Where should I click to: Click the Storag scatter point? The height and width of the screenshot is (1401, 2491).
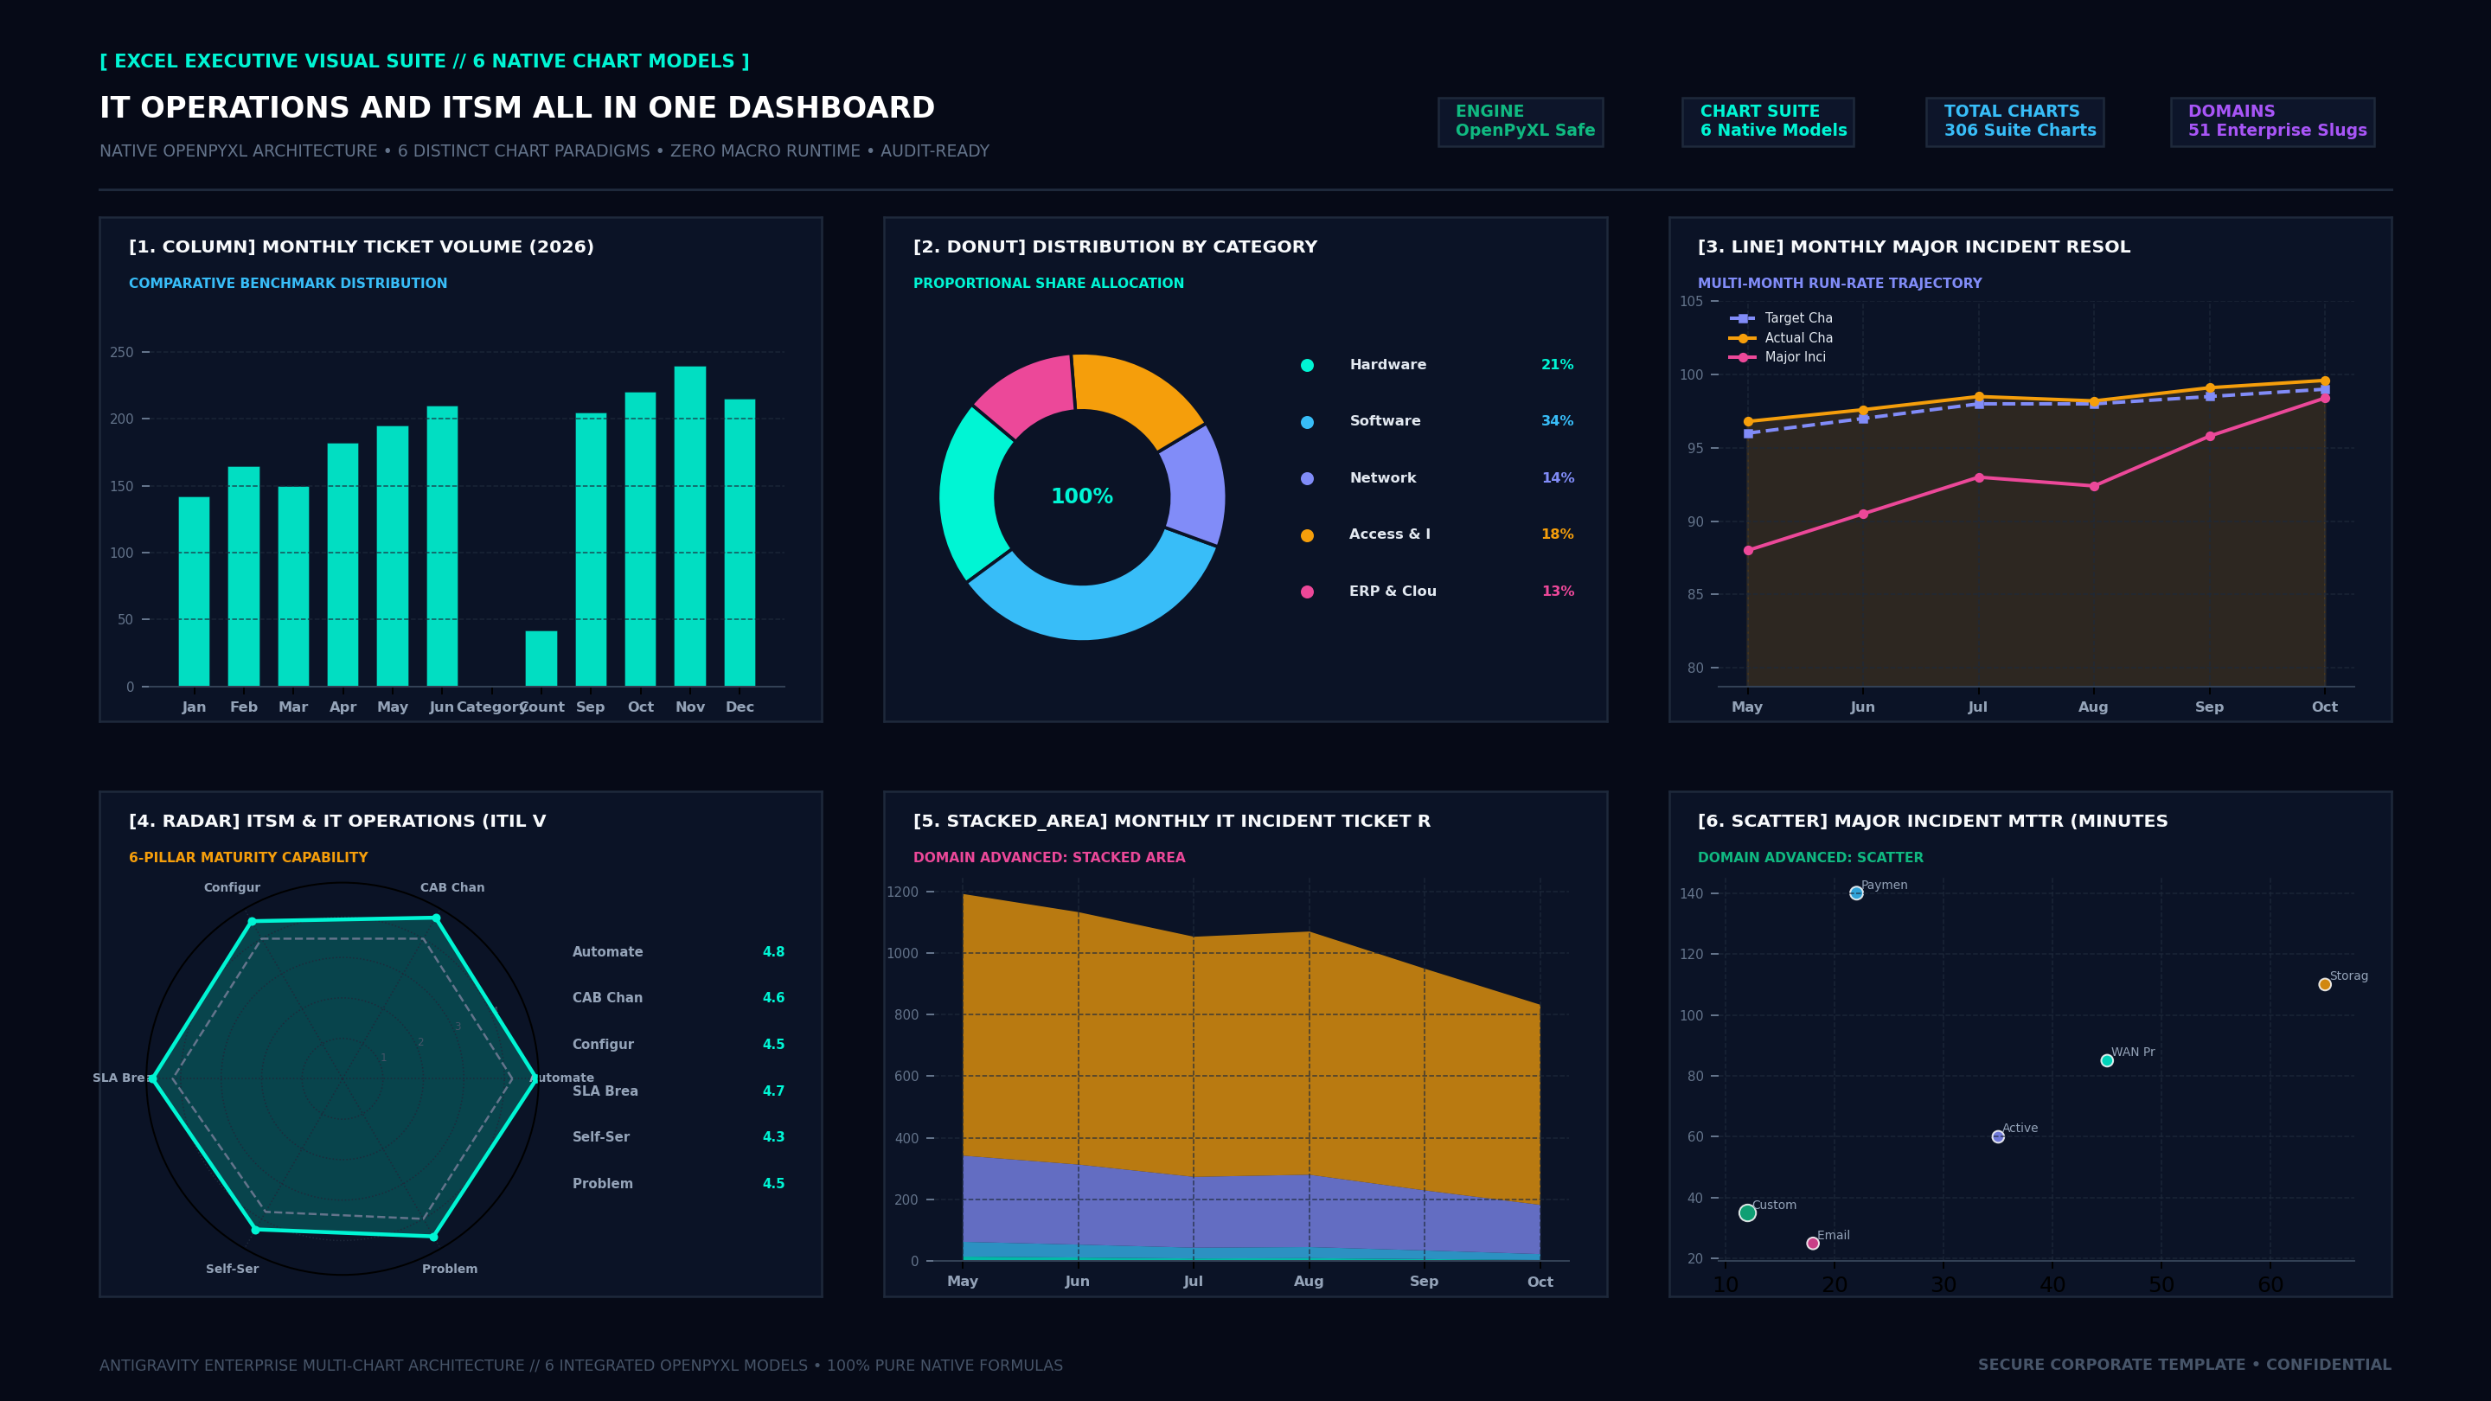2325,984
